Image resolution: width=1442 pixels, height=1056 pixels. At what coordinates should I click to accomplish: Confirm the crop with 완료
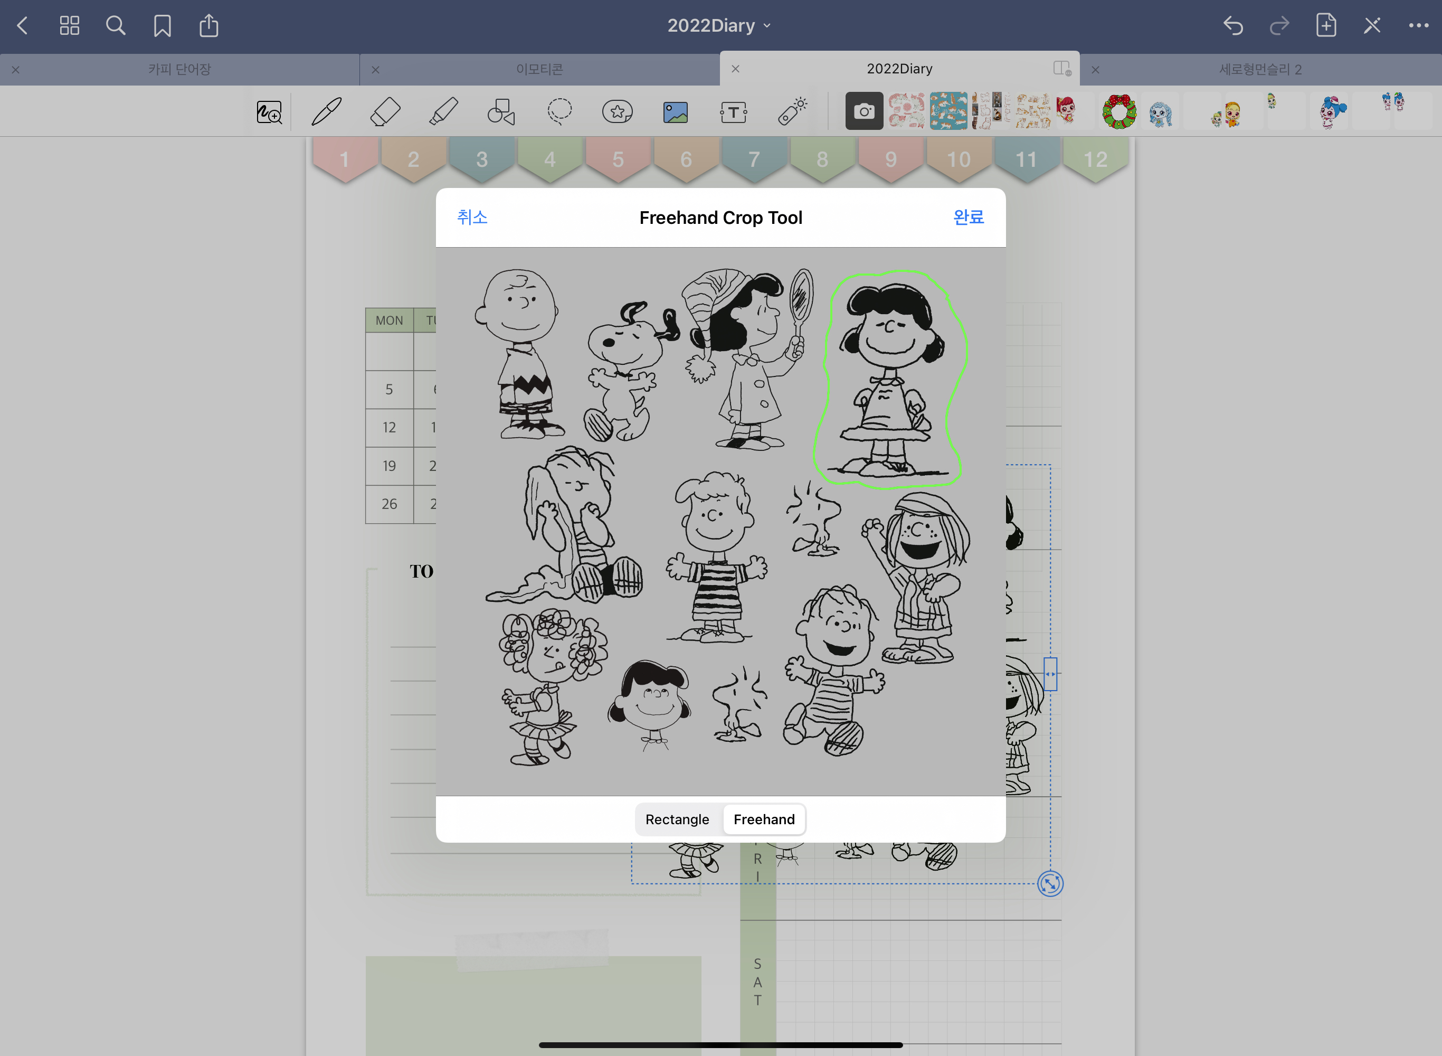[969, 218]
